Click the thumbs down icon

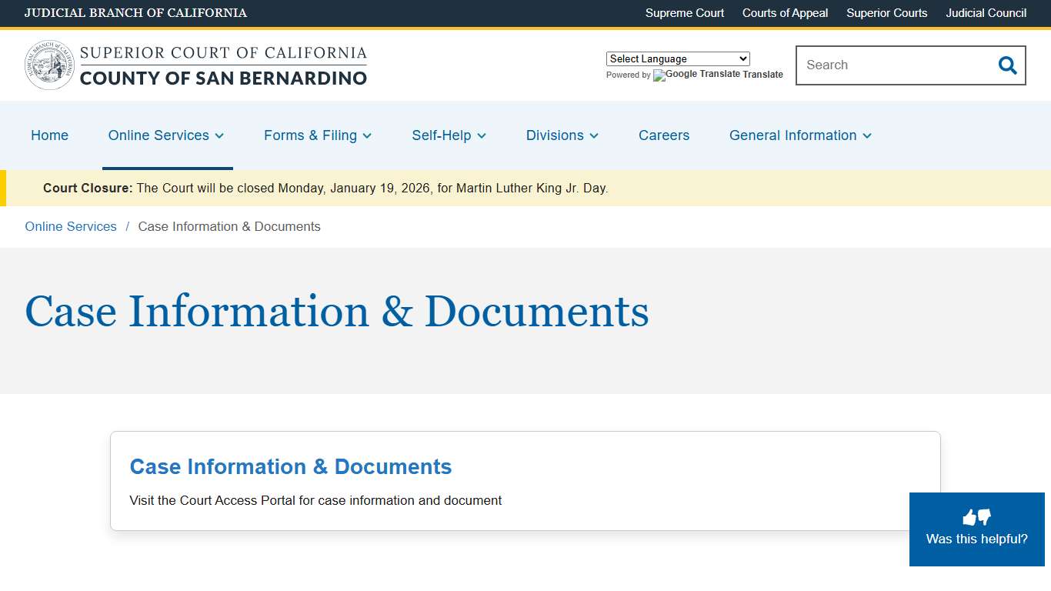983,517
